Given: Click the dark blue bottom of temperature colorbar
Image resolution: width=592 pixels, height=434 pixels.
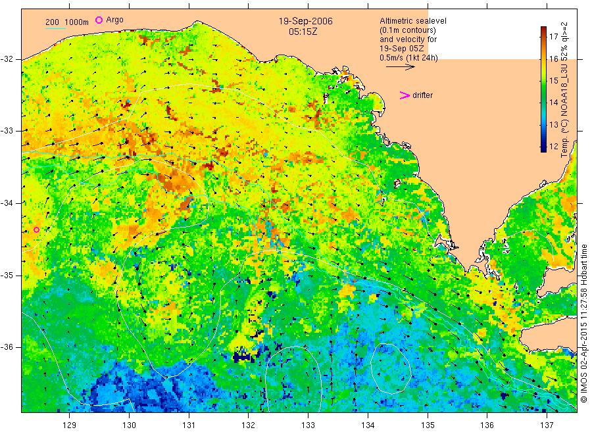Looking at the screenshot, I should [x=543, y=149].
